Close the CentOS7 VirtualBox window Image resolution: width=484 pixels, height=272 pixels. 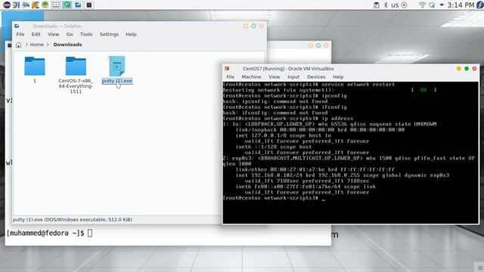point(474,69)
